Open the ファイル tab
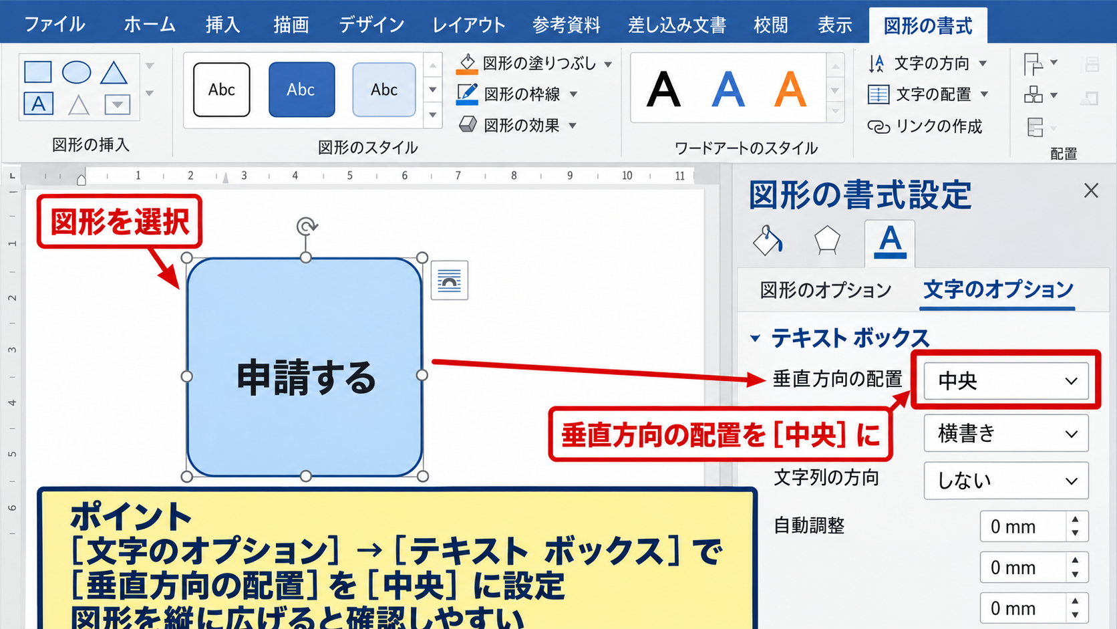This screenshot has width=1117, height=629. click(55, 25)
